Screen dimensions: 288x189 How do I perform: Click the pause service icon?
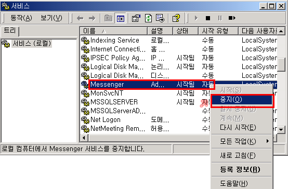[x=220, y=18]
